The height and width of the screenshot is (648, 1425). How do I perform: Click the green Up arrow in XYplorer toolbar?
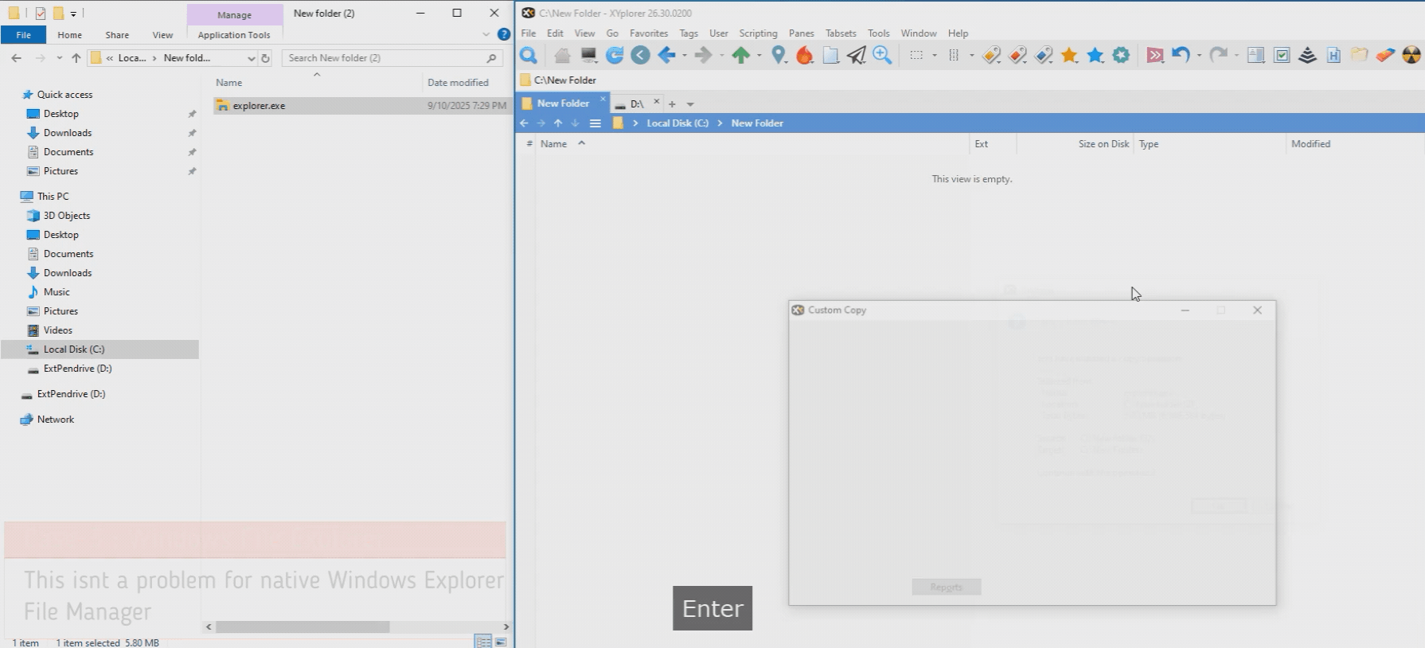coord(741,55)
